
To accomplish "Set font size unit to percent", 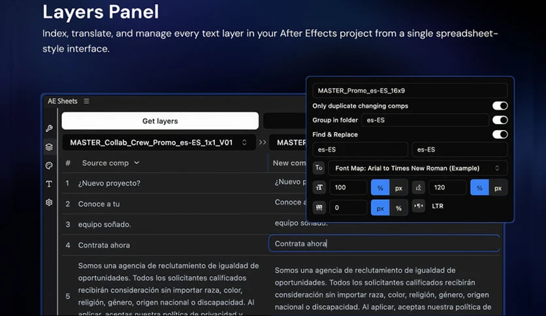I will pos(380,187).
